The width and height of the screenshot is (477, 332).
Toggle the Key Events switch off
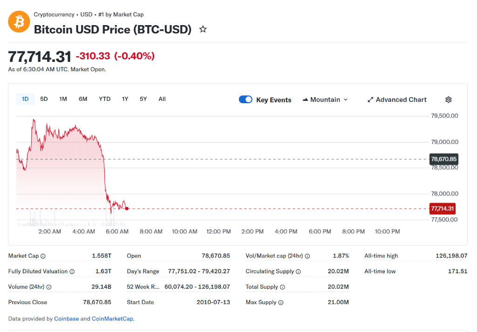[245, 100]
